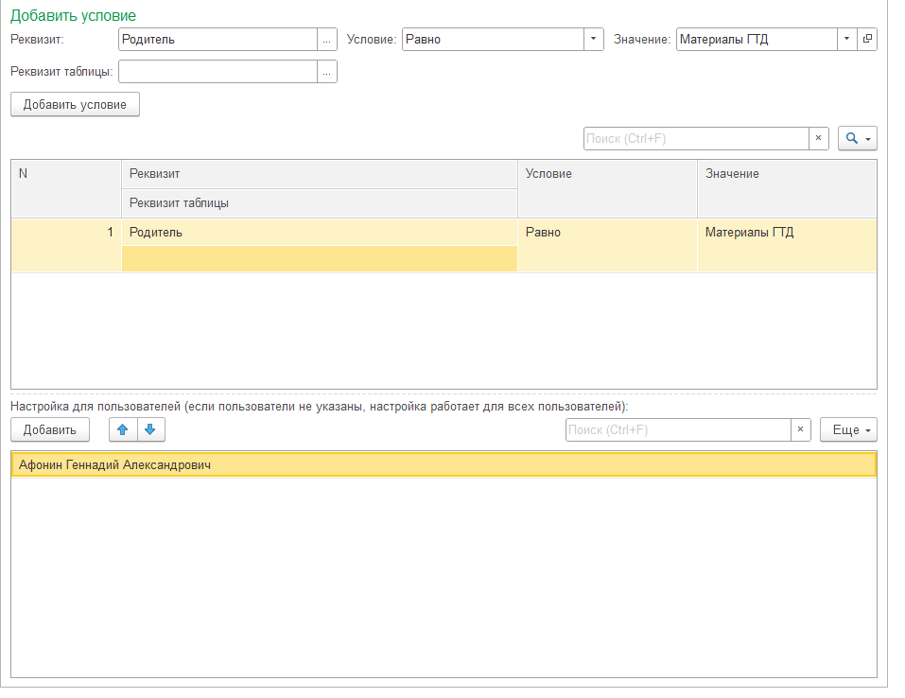Focus the conditions table search input

pyautogui.click(x=696, y=139)
